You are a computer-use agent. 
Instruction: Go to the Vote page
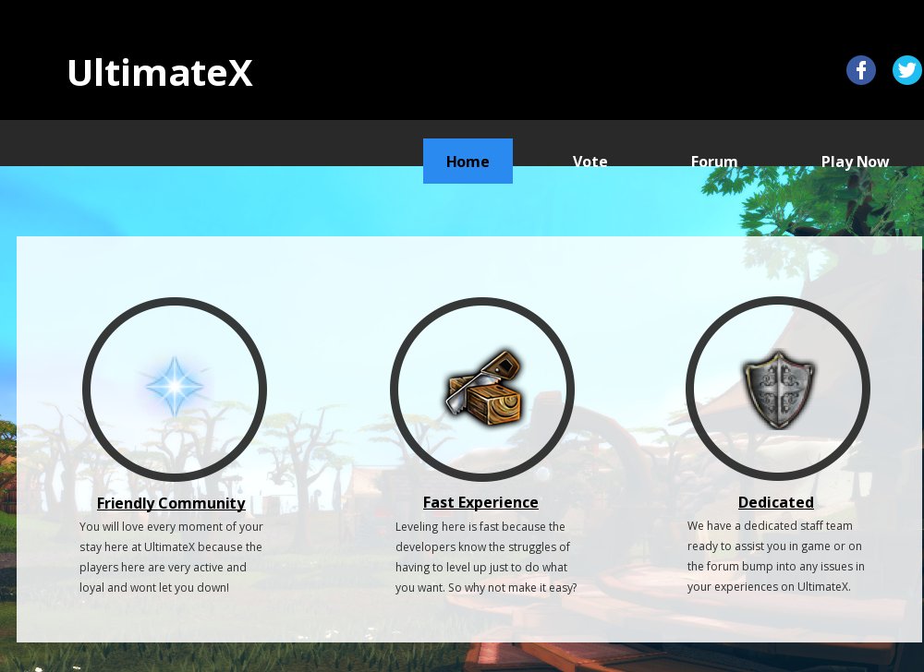[590, 162]
